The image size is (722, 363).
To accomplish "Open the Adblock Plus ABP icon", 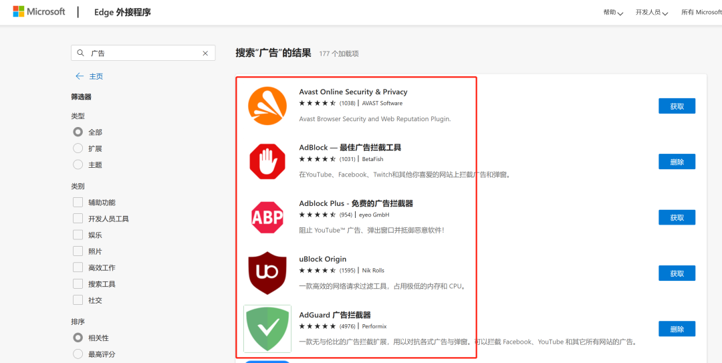I will click(267, 217).
